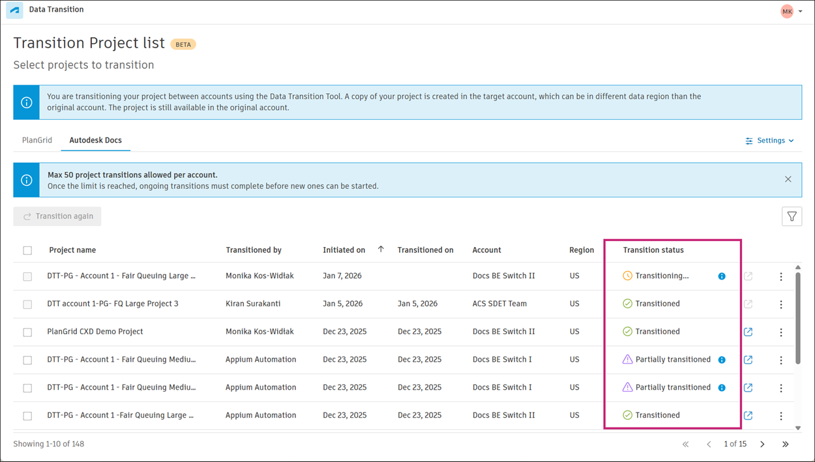Viewport: 815px width, 462px height.
Task: Click project name DTT account 1-PG- FQ Large Project 3
Action: tap(113, 304)
